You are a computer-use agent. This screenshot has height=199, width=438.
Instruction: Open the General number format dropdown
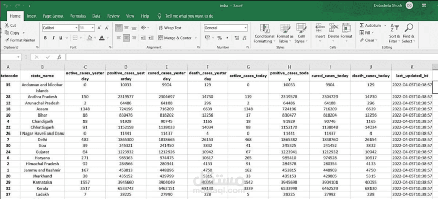246,28
